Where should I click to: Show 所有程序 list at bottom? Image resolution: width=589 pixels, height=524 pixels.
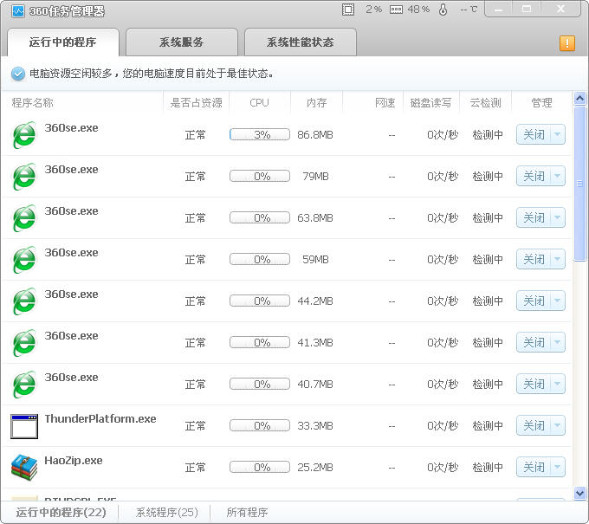[x=247, y=512]
